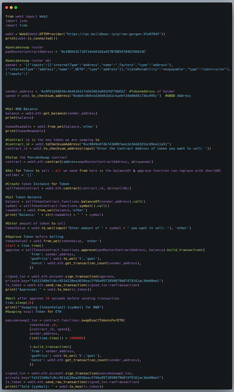Click "#Swaping exact Token for ETH" comment
234x392 pixels.
33,312
